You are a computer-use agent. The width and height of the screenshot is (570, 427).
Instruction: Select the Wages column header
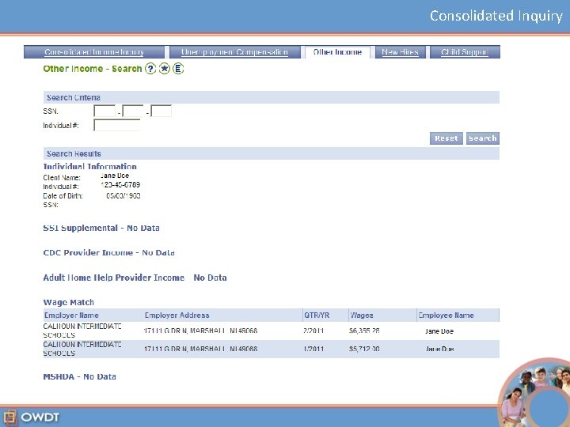361,316
